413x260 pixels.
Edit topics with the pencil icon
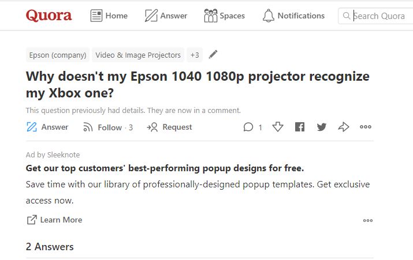point(213,54)
